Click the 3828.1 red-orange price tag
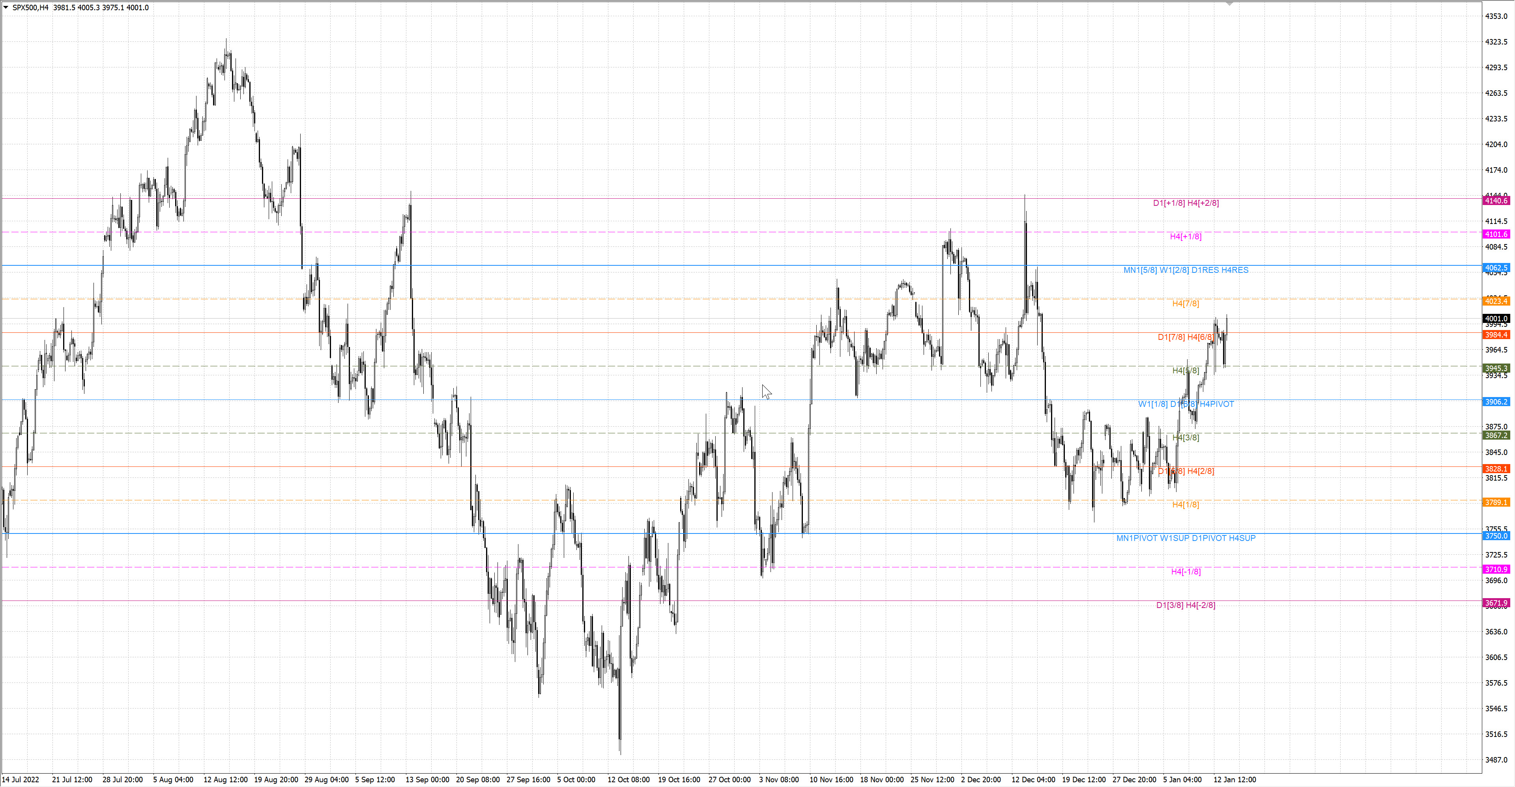Screen dimensions: 1515x787 point(1496,469)
